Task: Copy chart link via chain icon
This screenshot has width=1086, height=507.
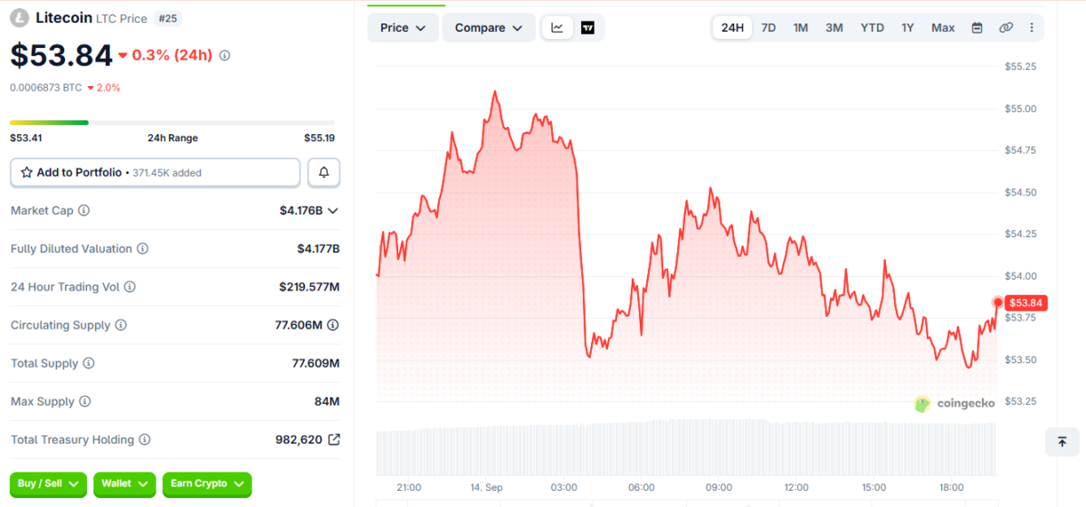Action: pyautogui.click(x=1005, y=27)
